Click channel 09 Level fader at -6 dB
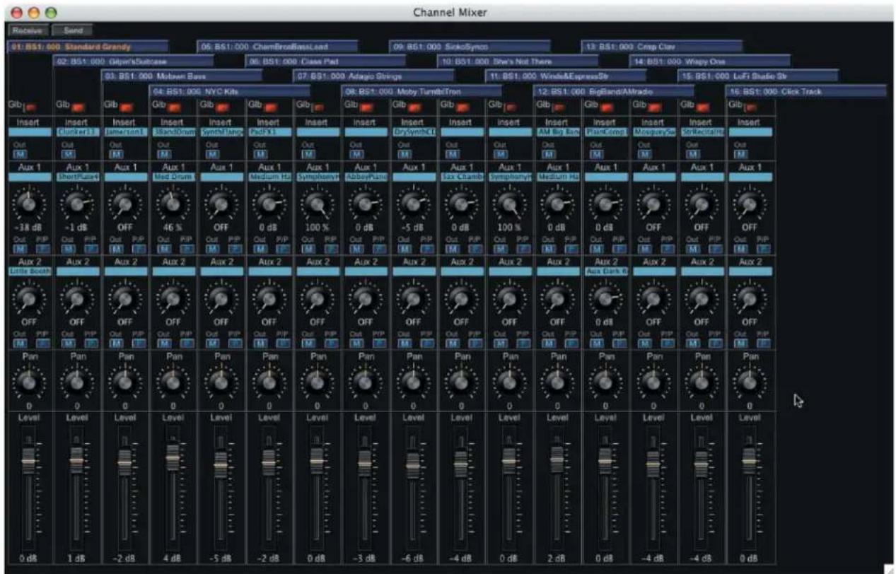 click(x=413, y=465)
